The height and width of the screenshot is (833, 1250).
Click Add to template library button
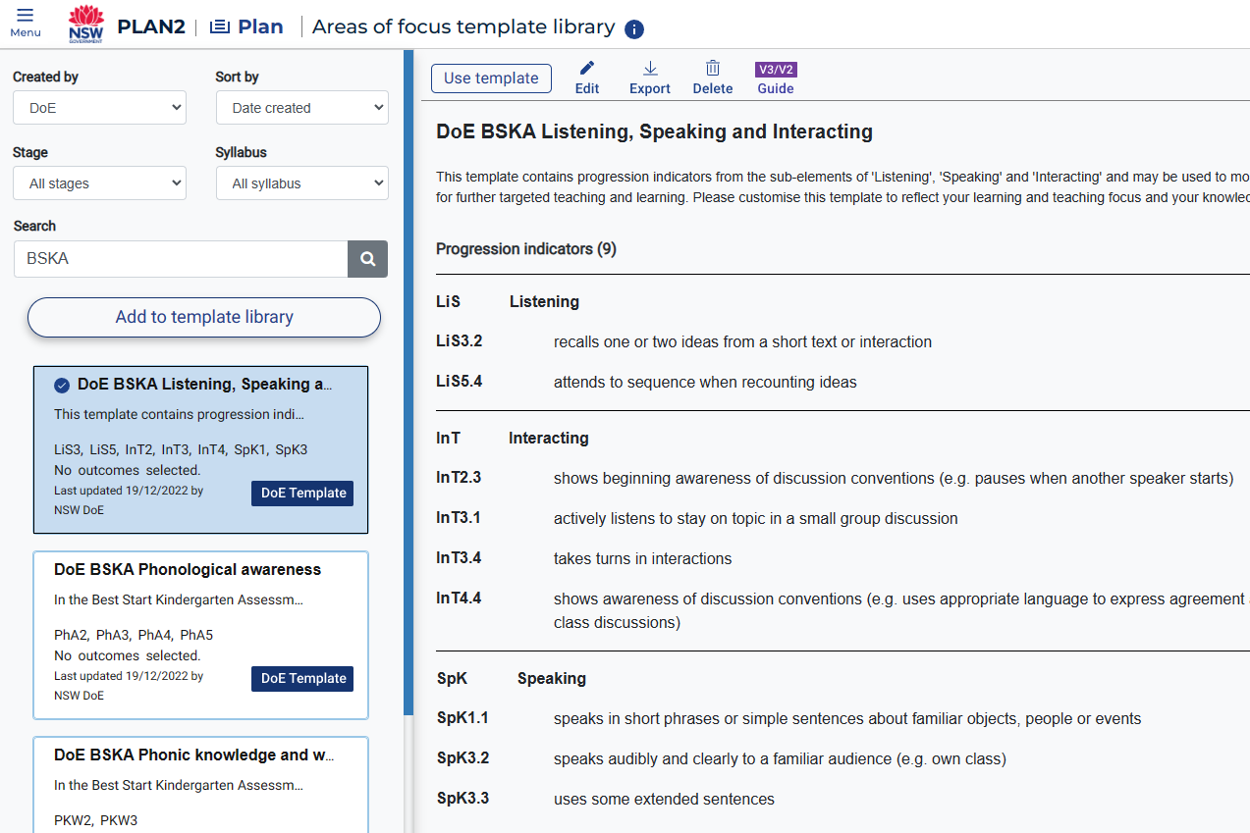pos(204,317)
